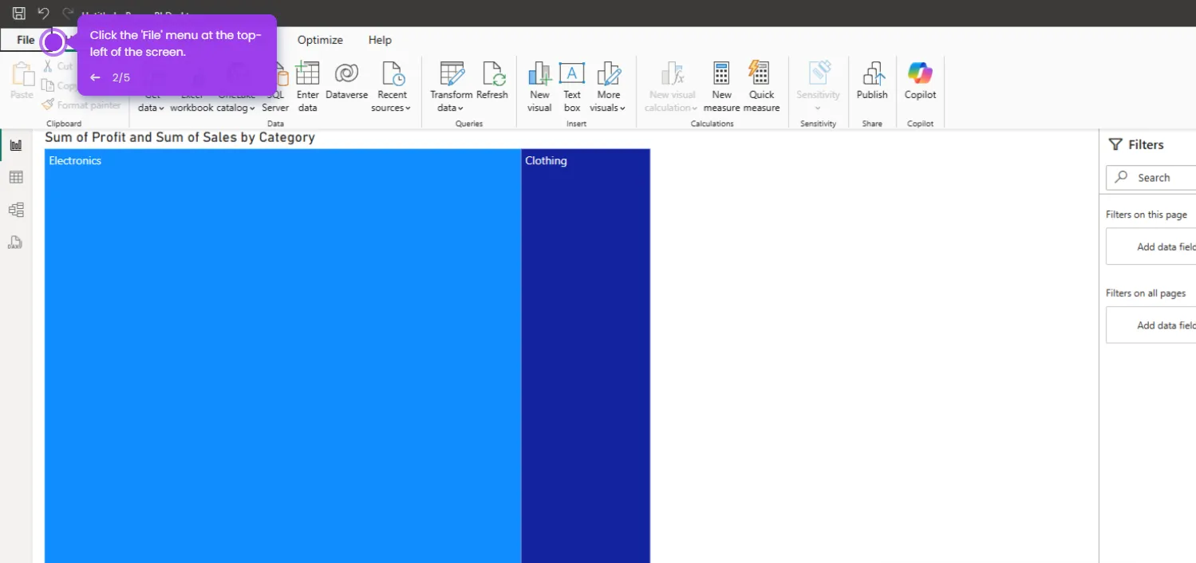The width and height of the screenshot is (1196, 563).
Task: Add data field under Filters on this page
Action: coord(1151,246)
